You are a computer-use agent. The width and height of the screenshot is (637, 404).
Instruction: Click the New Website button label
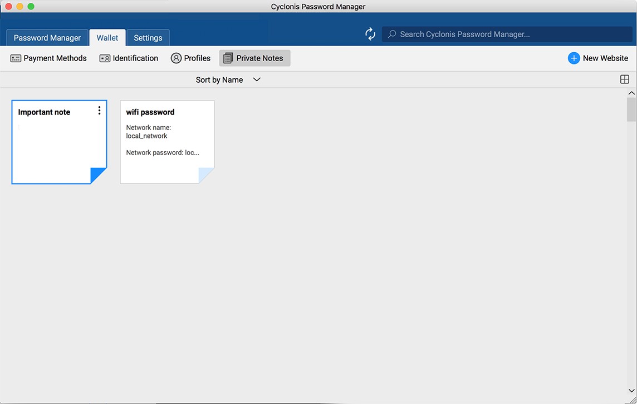[x=605, y=58]
